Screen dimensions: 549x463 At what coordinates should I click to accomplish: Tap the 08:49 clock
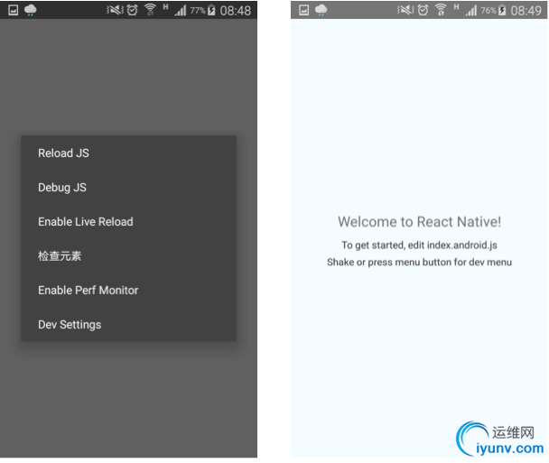[x=526, y=11]
